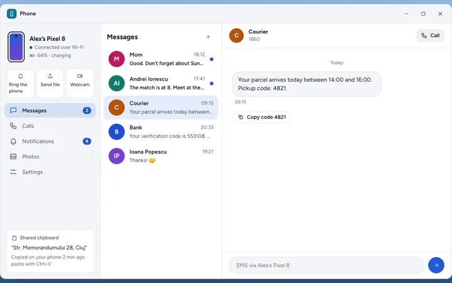Click the clipboard text Str. Memorandumului 28, Cluj
The width and height of the screenshot is (452, 283).
tap(49, 248)
